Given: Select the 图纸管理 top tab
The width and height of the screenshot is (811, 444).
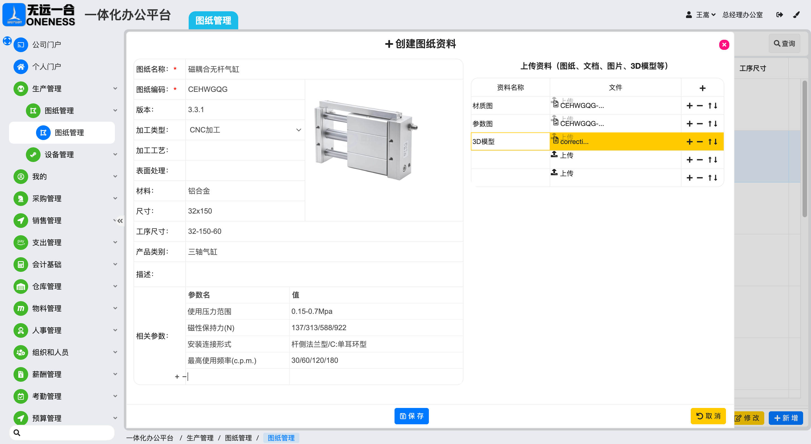Looking at the screenshot, I should pos(213,21).
